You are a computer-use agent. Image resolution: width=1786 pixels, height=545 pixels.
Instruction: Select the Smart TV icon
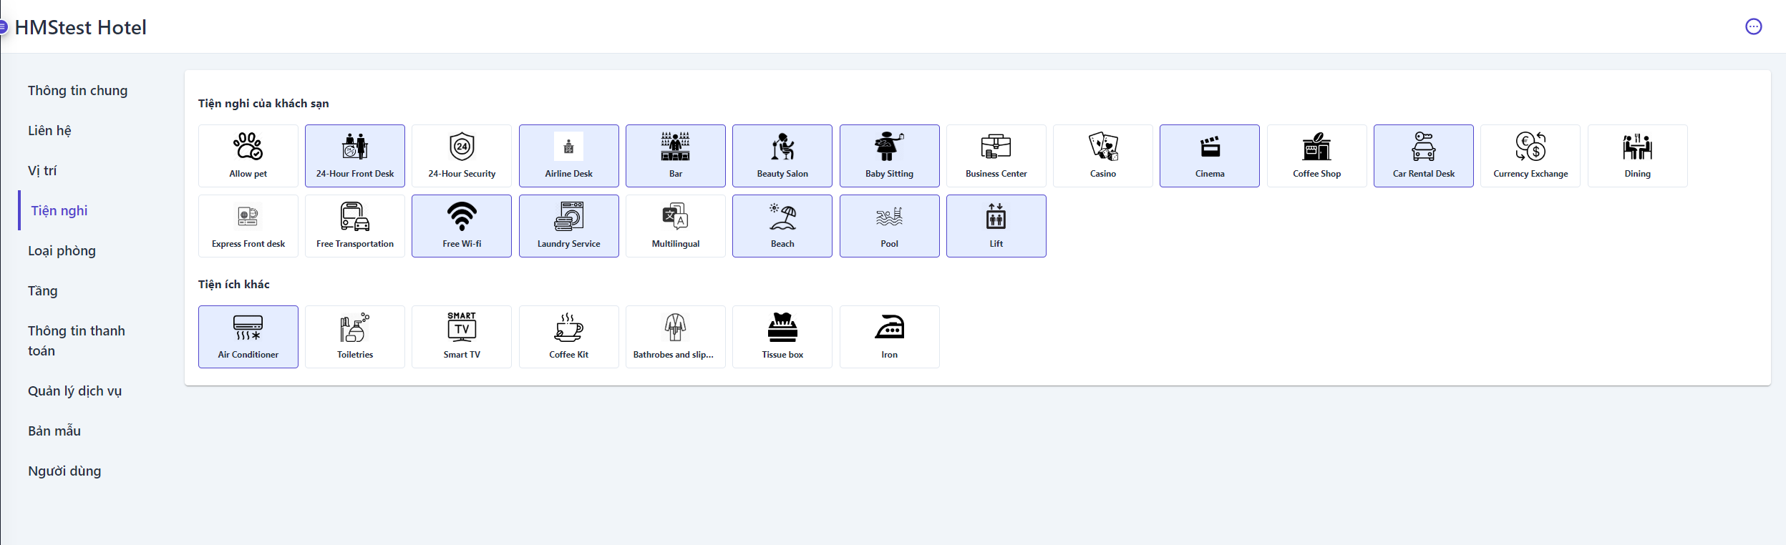tap(462, 327)
